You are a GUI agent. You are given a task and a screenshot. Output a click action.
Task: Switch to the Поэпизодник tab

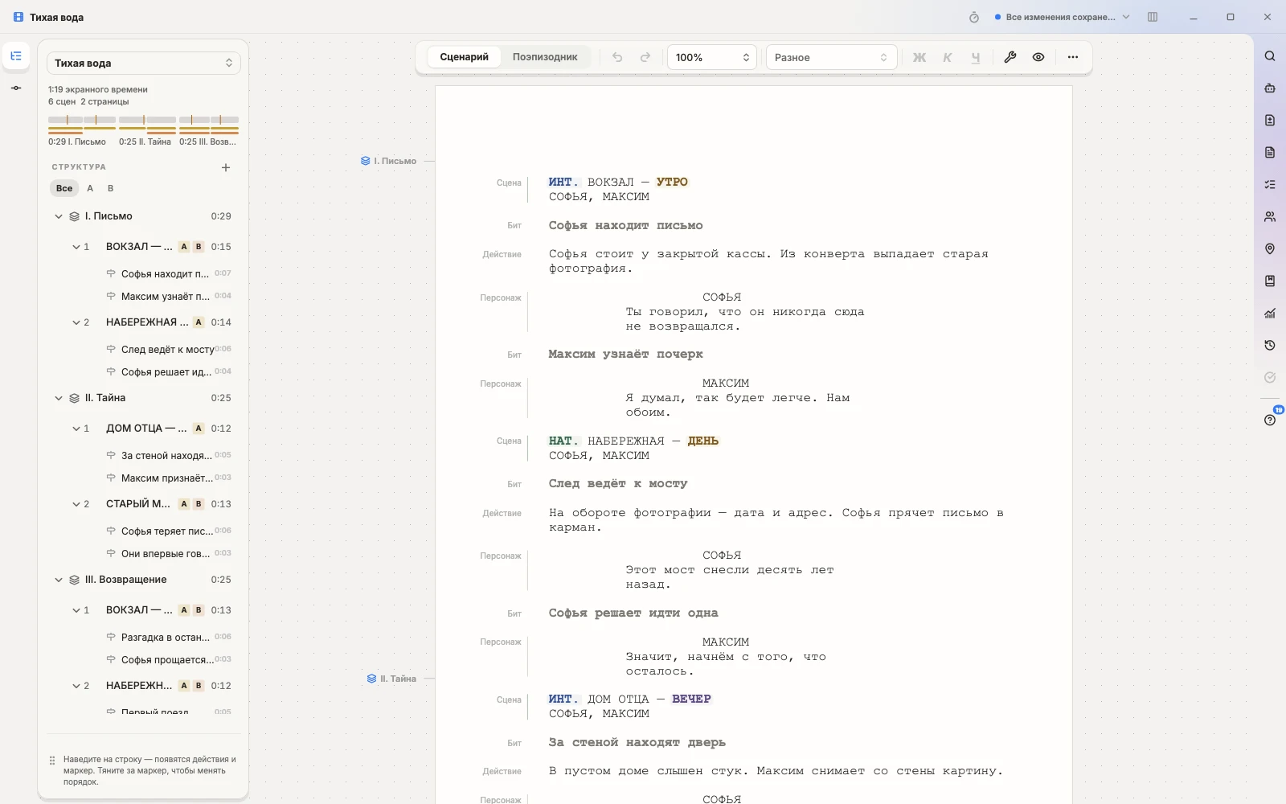point(545,57)
